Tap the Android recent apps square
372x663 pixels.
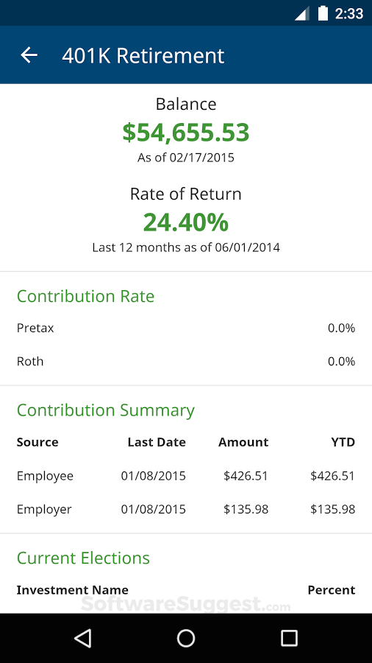[x=290, y=638]
